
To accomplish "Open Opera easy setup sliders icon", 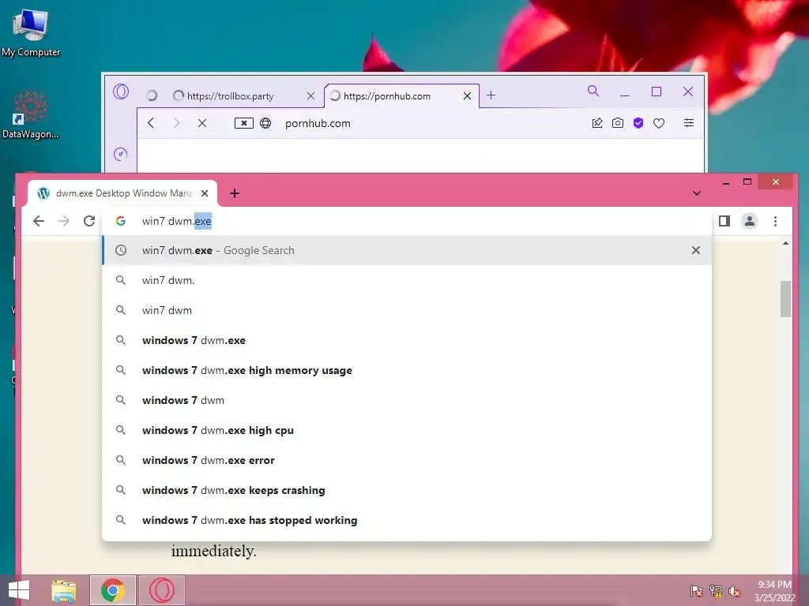I will 689,122.
